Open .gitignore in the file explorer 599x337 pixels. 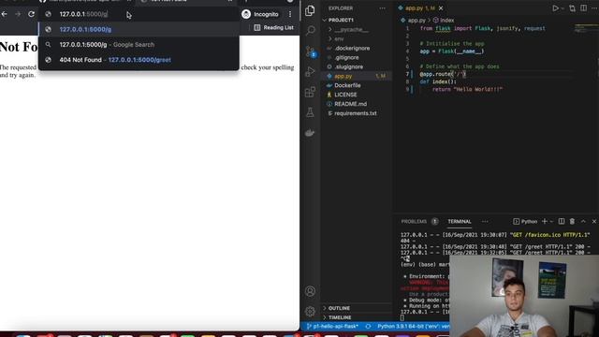tap(346, 57)
